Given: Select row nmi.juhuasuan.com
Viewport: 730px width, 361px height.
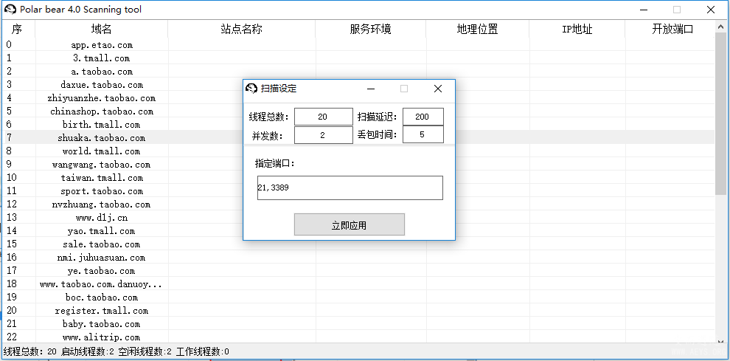Looking at the screenshot, I should (358, 258).
